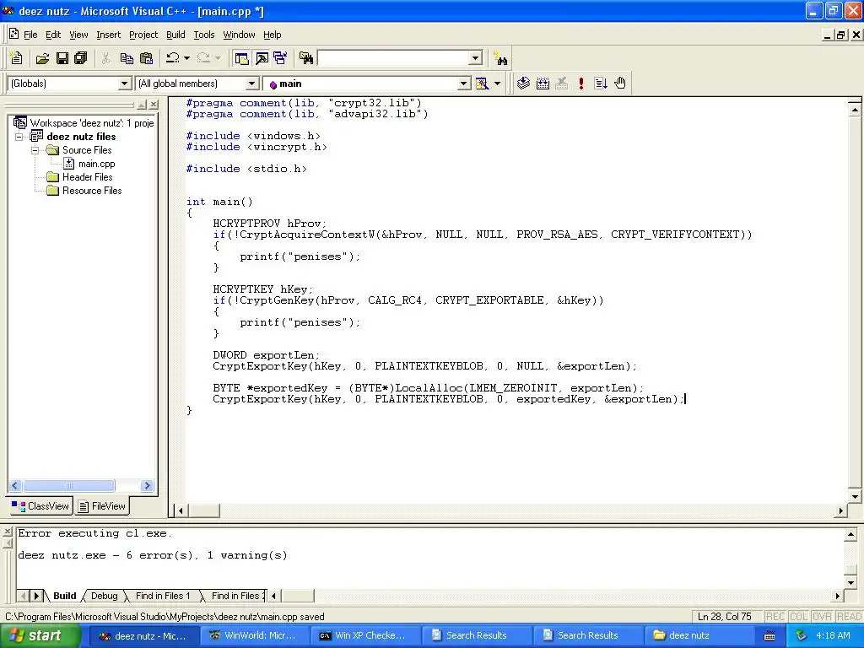The width and height of the screenshot is (864, 648).
Task: Click the Compile toolbar icon
Action: point(523,84)
